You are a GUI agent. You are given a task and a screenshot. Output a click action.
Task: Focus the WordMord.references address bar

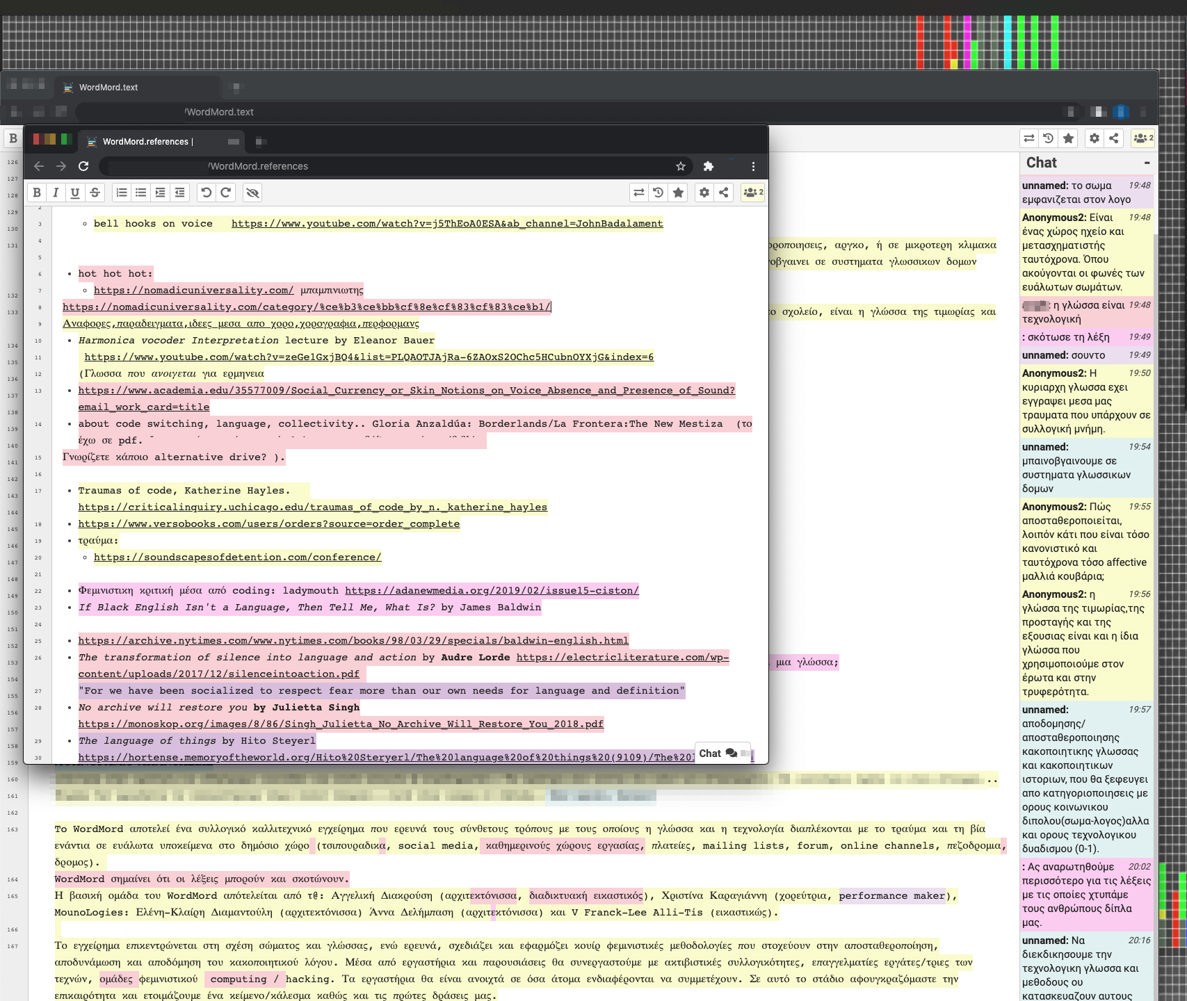click(396, 166)
